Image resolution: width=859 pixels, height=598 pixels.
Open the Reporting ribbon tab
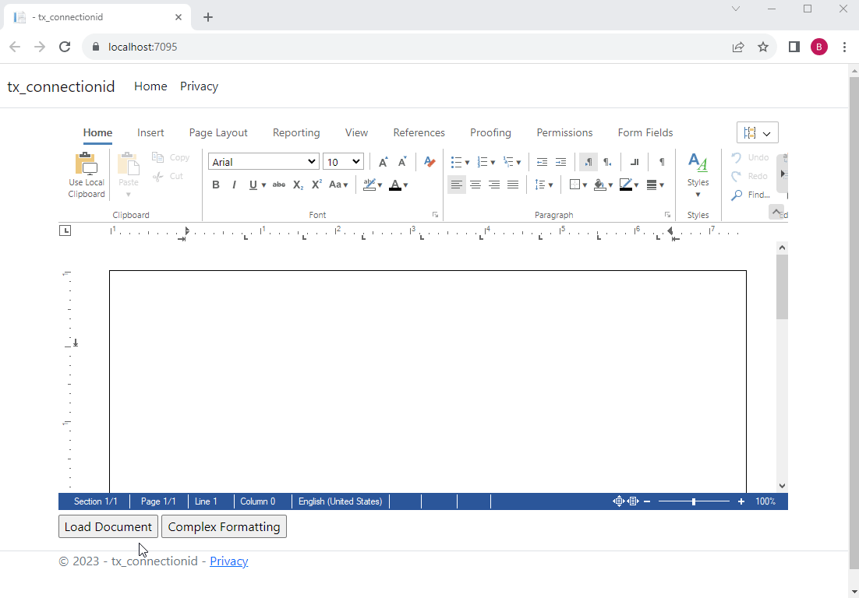(x=296, y=132)
